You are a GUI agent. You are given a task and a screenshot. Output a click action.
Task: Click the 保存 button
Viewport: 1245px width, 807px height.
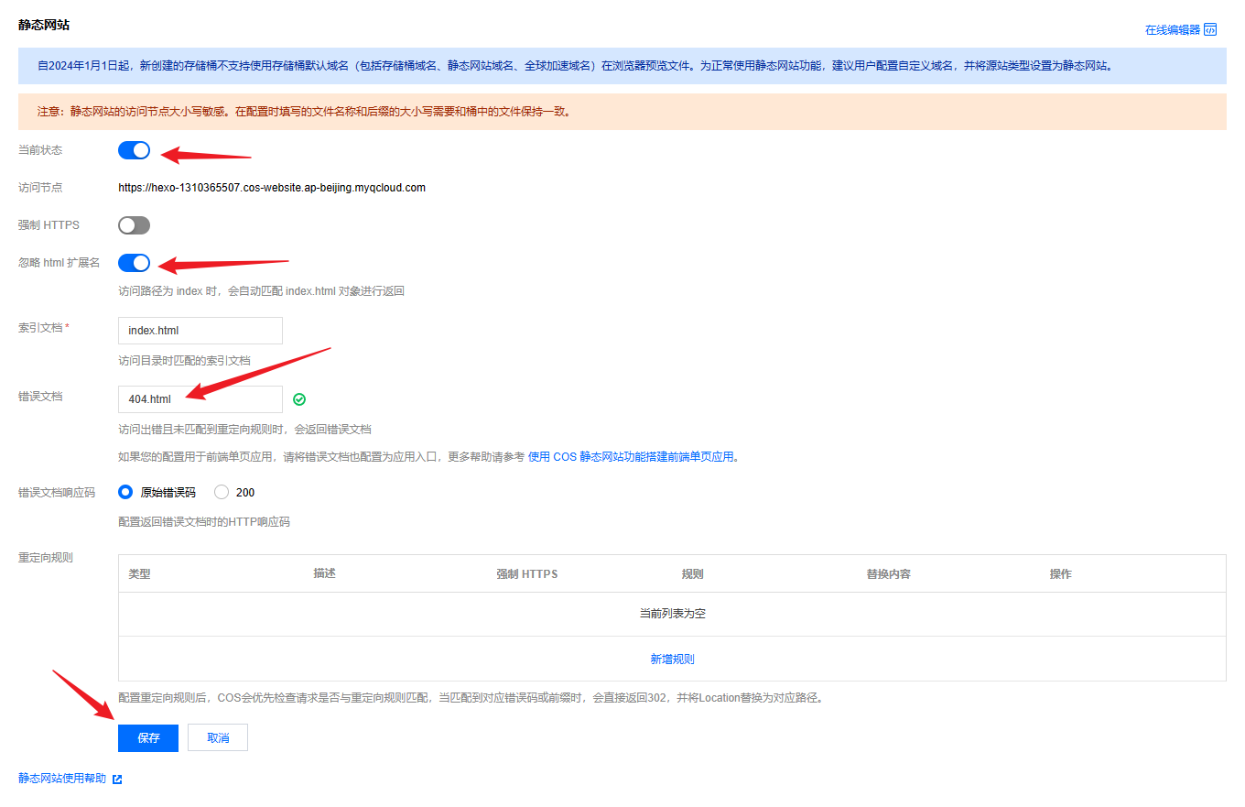(148, 738)
